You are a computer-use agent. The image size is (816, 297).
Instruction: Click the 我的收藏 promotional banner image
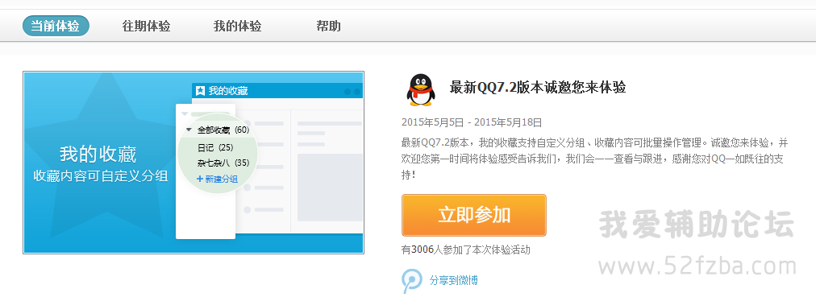click(193, 163)
